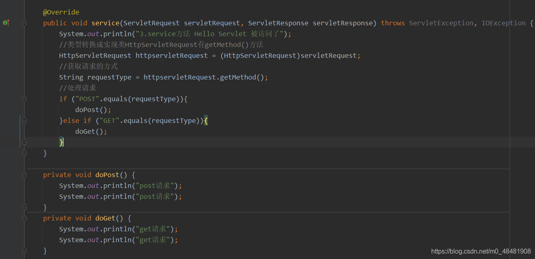This screenshot has height=259, width=535.
Task: Click doGet in private void doGet() declaration
Action: pos(105,218)
